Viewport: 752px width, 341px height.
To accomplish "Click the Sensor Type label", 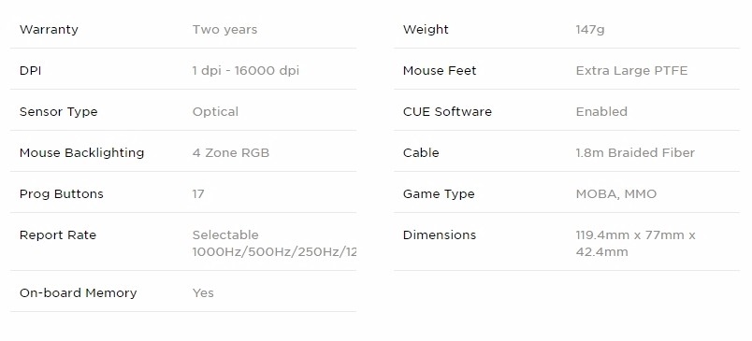I will pos(59,112).
